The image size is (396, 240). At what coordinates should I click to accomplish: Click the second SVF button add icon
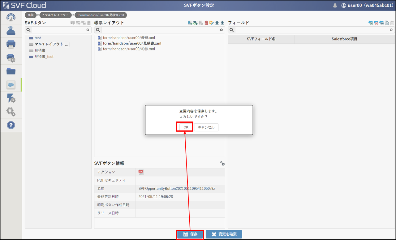[78, 23]
